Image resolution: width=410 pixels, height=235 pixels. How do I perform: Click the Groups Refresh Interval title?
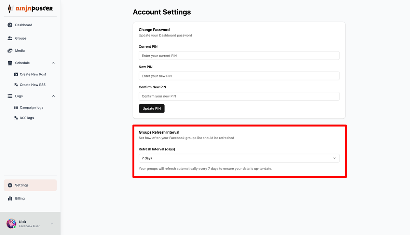click(x=159, y=132)
